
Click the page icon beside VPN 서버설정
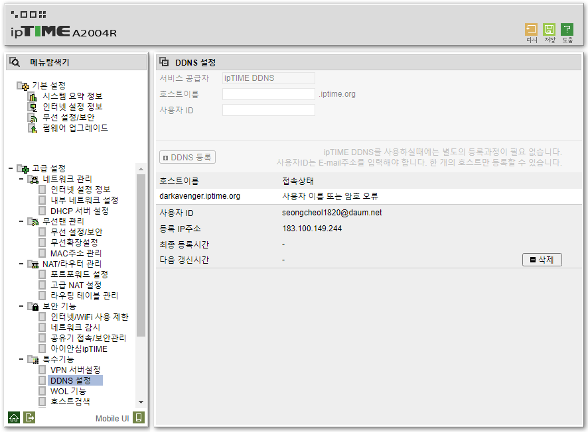[42, 370]
